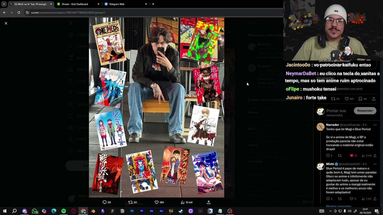
Task: Open Premiere Pro from the taskbar
Action: click(x=142, y=211)
